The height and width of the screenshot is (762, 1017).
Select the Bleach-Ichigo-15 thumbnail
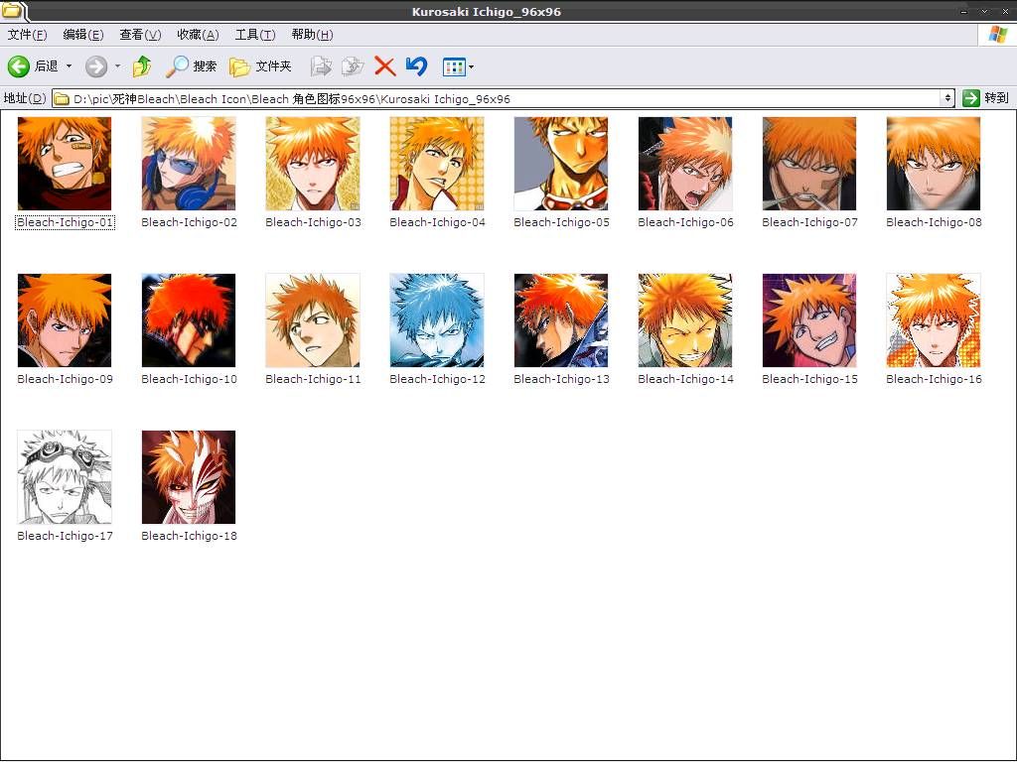[x=809, y=320]
